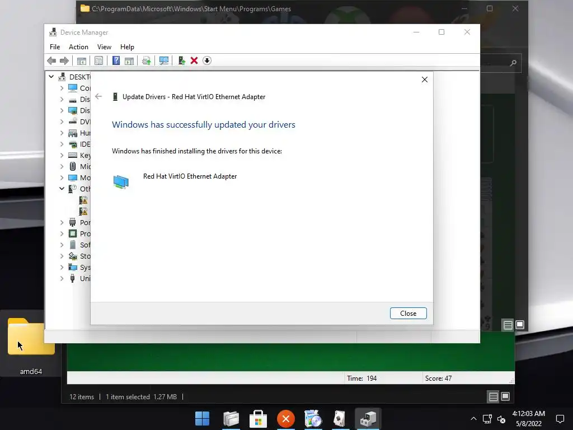This screenshot has height=430, width=573.
Task: Click the Universal Serial Bus category icon
Action: pos(73,279)
